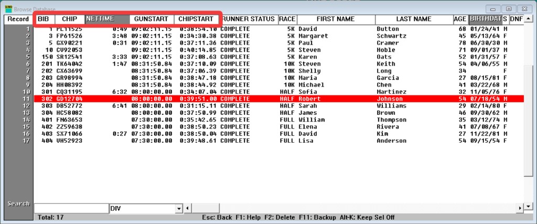Sort by the CHIP column header
Screen dimensions: 537x224
[70, 19]
